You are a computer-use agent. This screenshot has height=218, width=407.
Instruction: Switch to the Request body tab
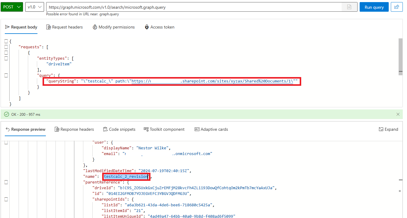tap(21, 27)
